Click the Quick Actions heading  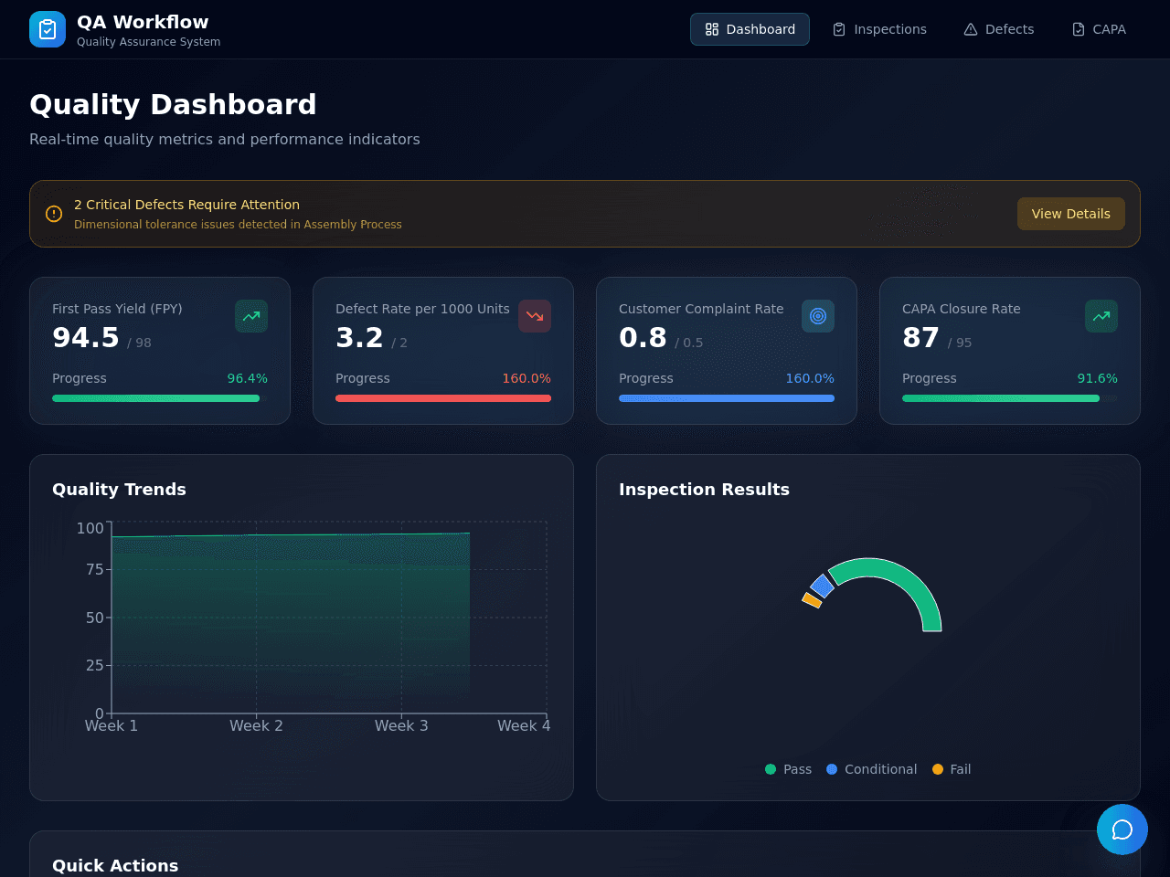[x=115, y=866]
